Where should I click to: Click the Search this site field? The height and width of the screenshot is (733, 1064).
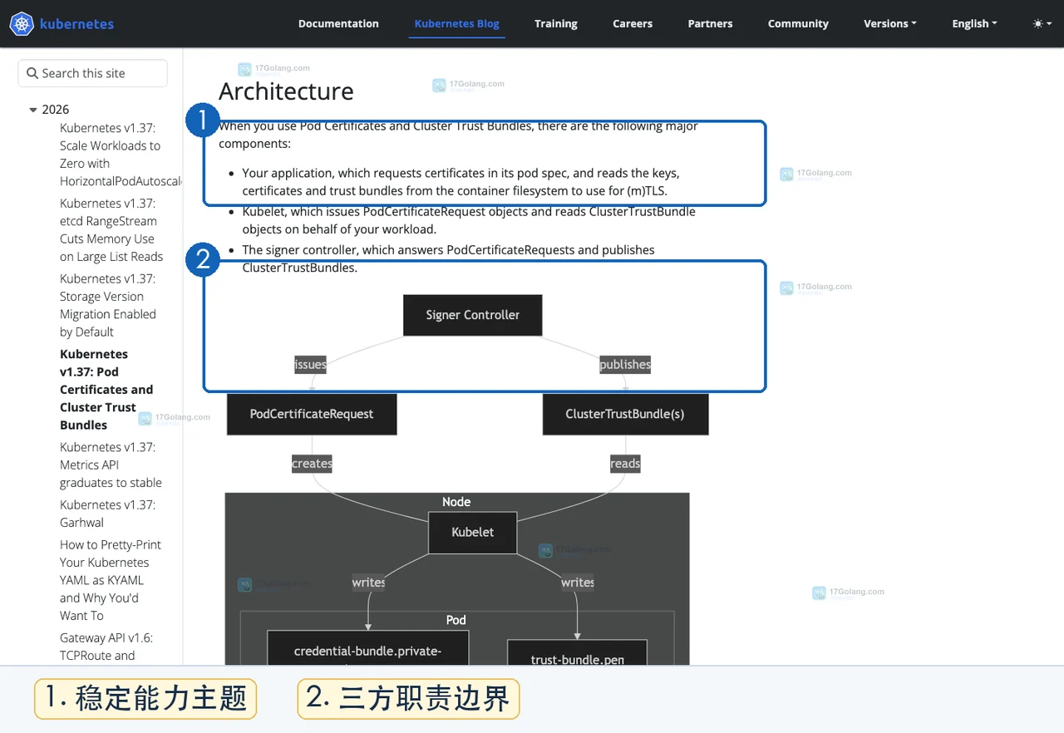92,73
